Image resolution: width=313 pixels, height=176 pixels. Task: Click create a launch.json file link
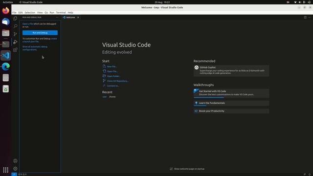(x=40, y=40)
